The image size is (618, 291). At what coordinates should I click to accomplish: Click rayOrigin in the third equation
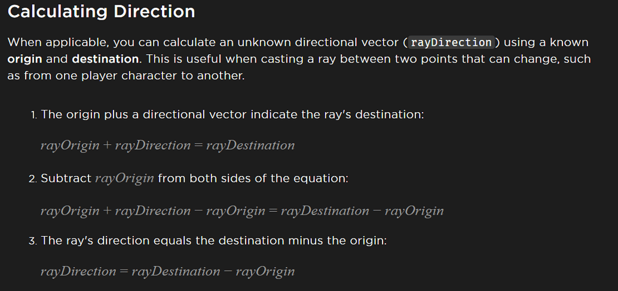(x=265, y=271)
